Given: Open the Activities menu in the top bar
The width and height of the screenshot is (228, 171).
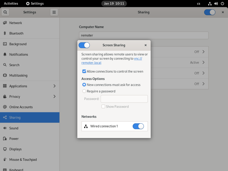Looking at the screenshot, I should point(11,3).
